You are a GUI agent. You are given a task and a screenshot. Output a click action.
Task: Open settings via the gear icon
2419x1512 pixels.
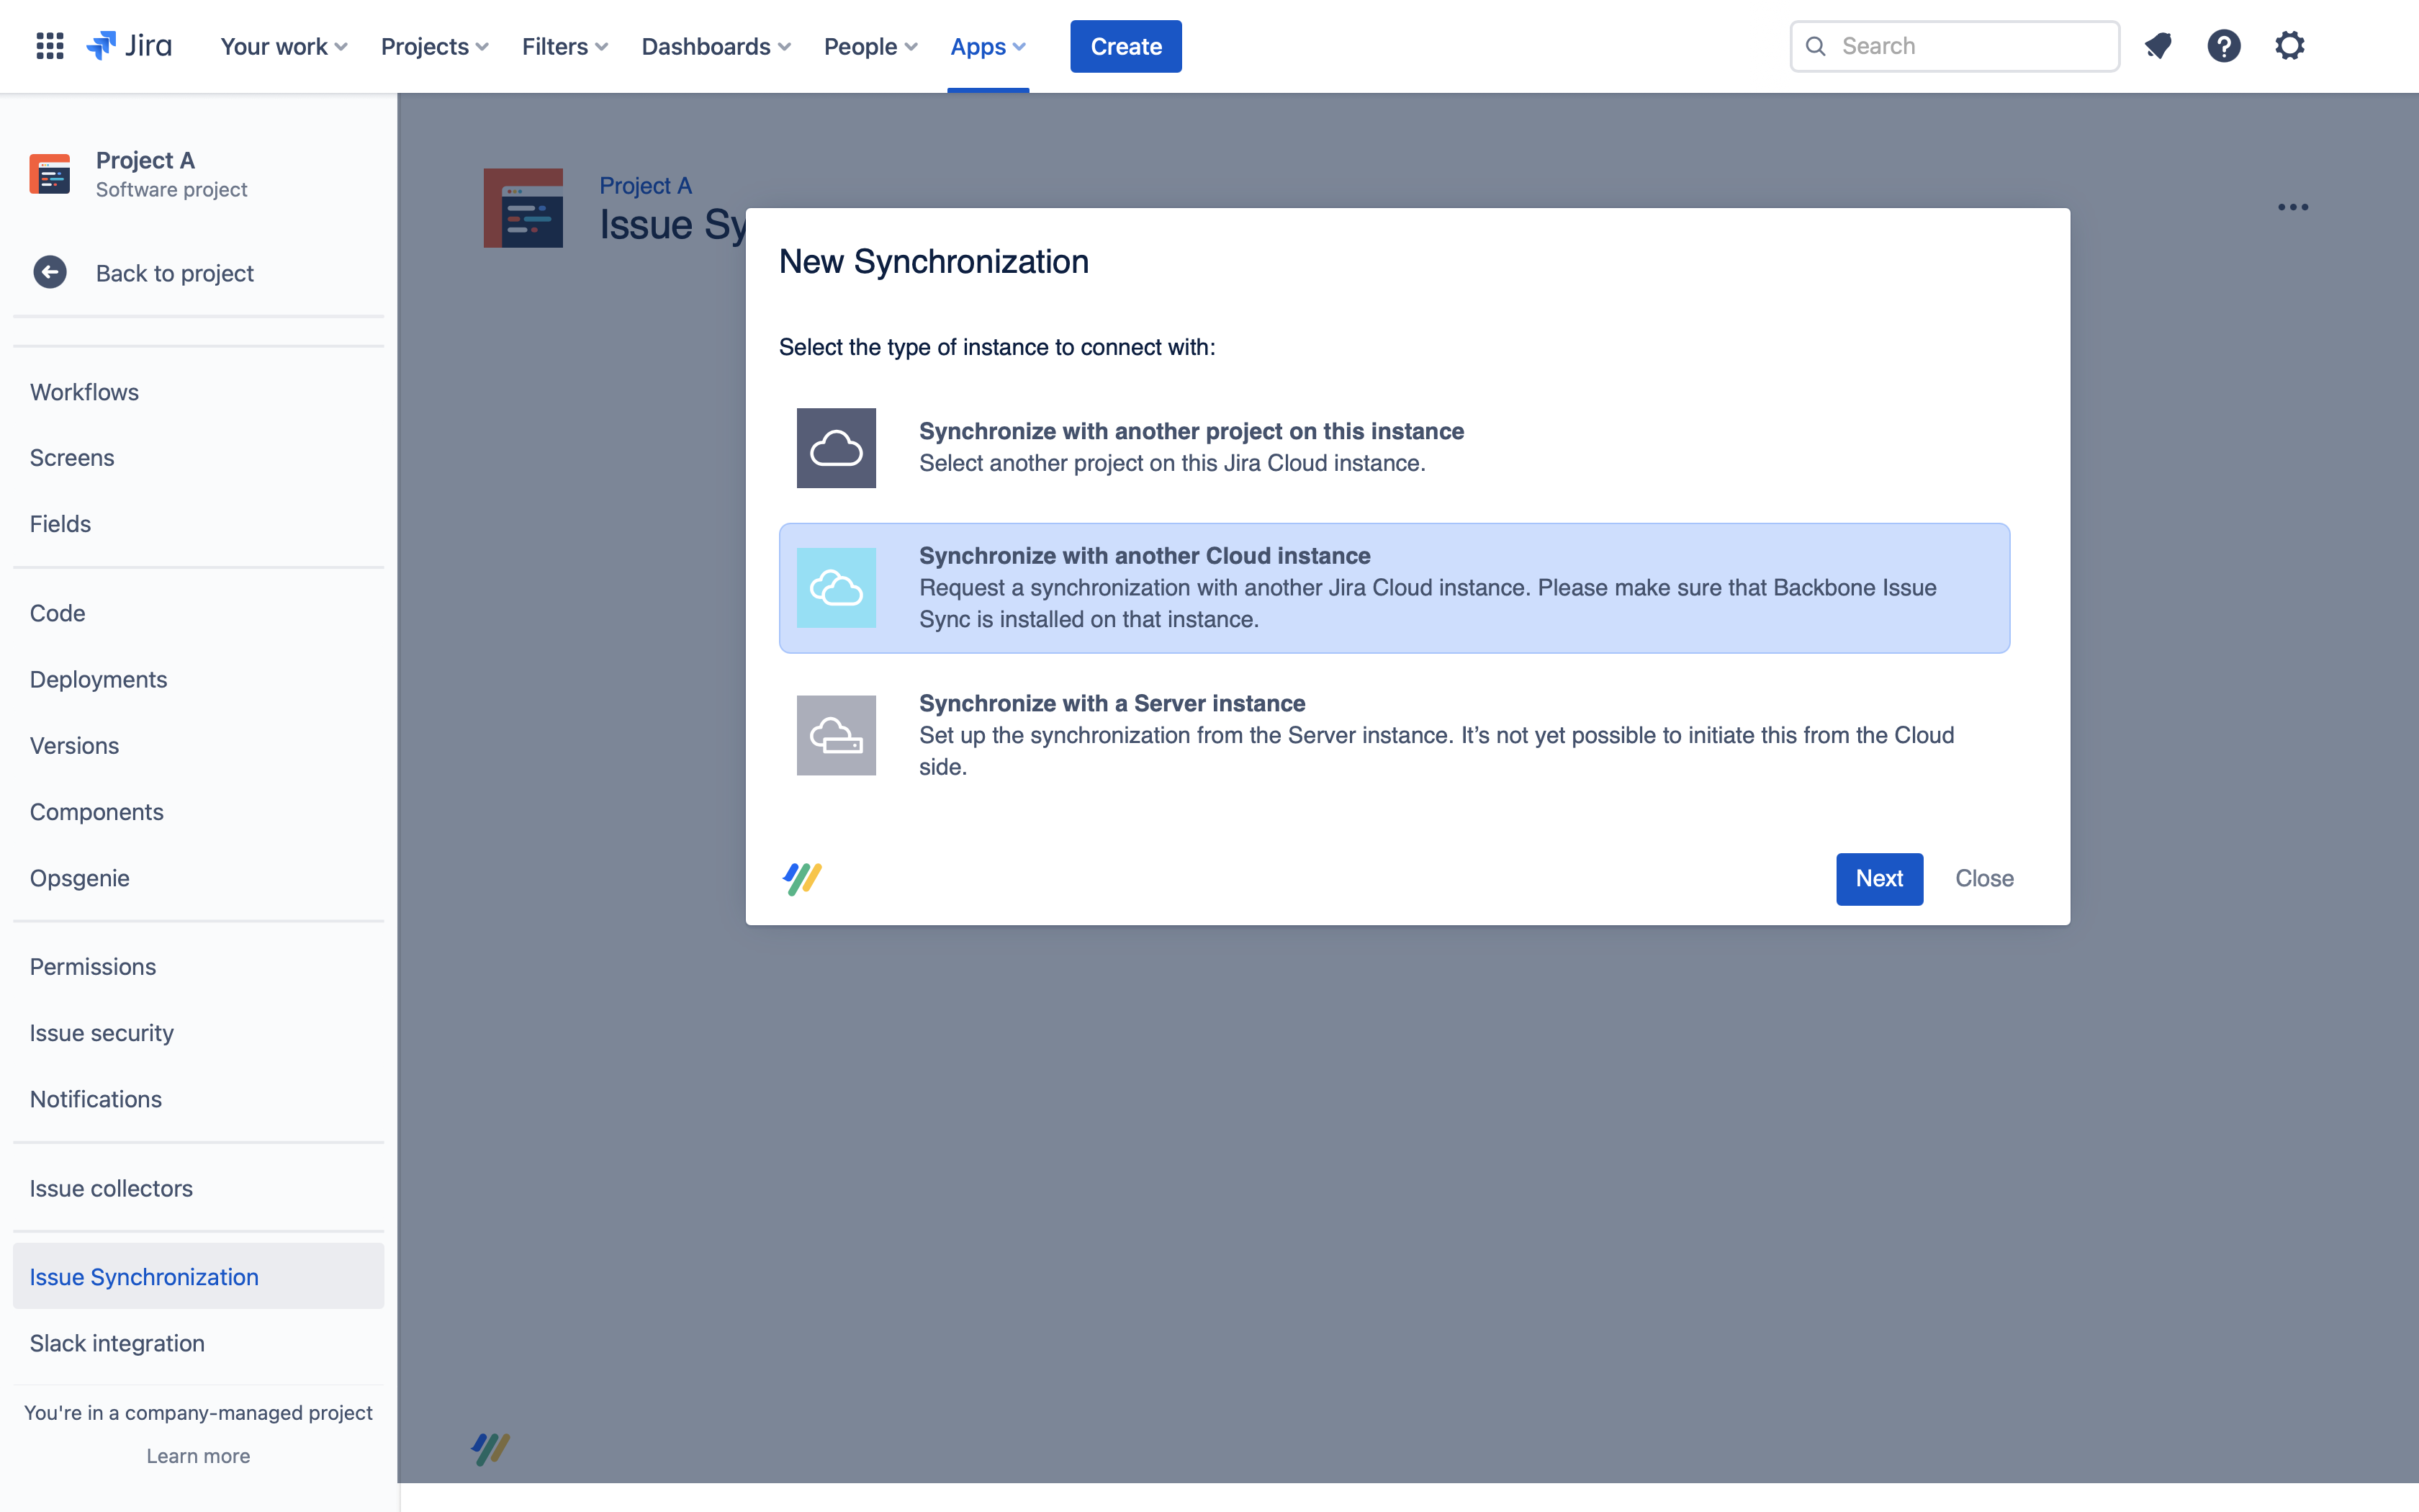pyautogui.click(x=2290, y=45)
